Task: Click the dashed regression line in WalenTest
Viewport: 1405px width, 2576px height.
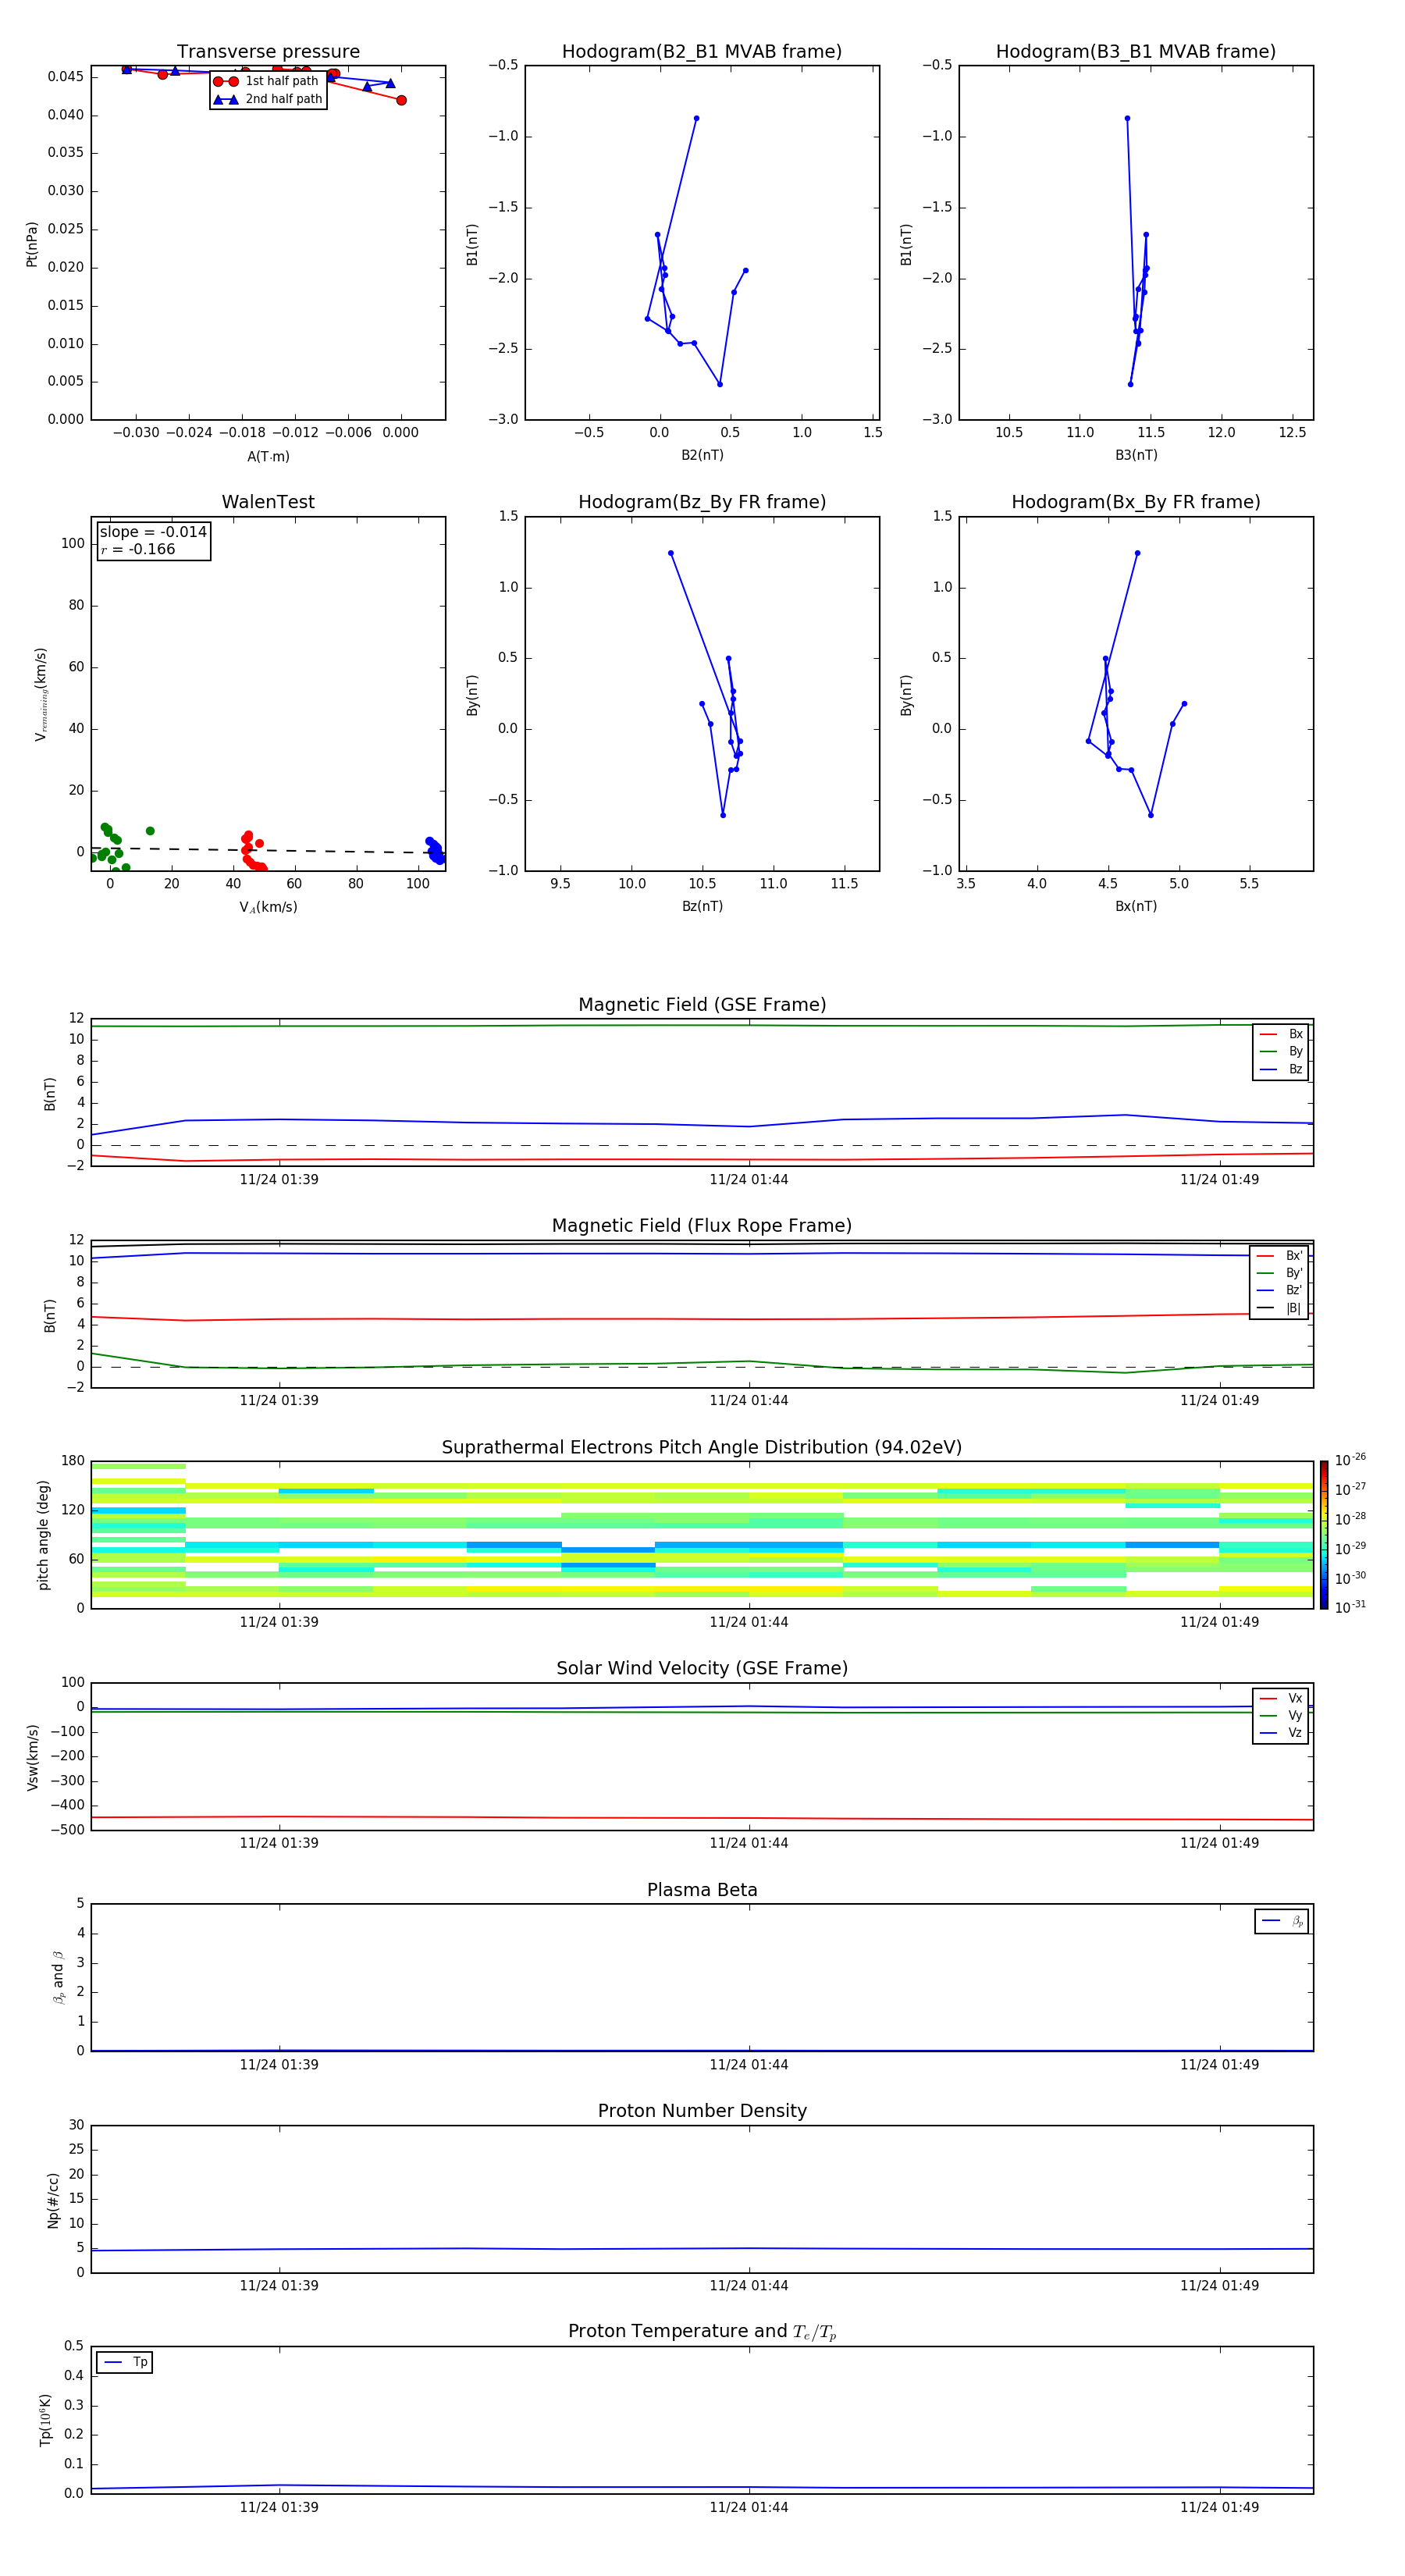Action: tap(268, 850)
